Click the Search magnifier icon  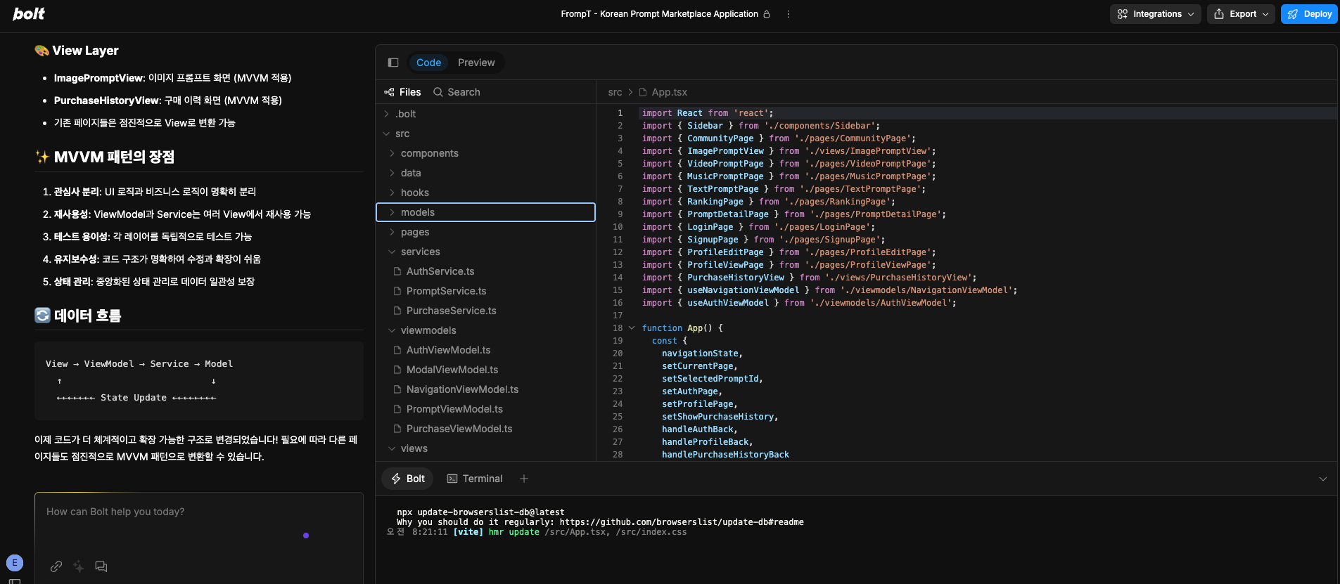point(438,92)
